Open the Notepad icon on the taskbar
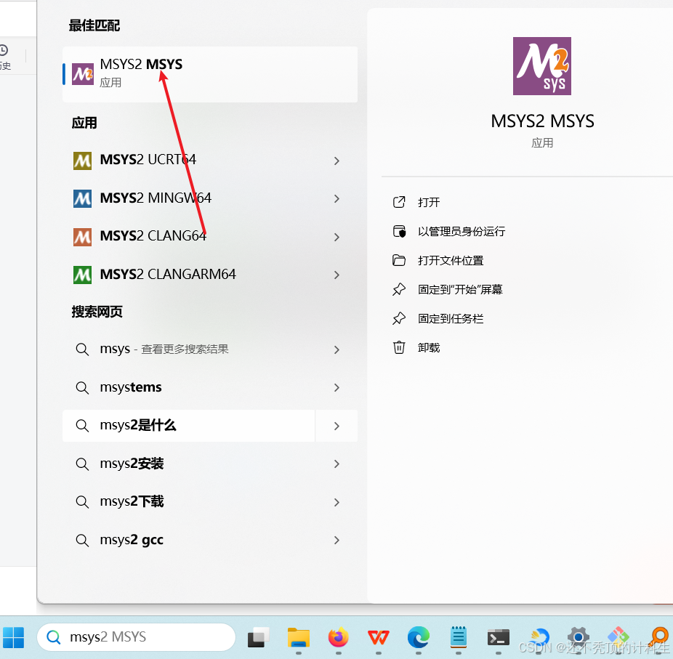The height and width of the screenshot is (659, 673). [x=459, y=637]
